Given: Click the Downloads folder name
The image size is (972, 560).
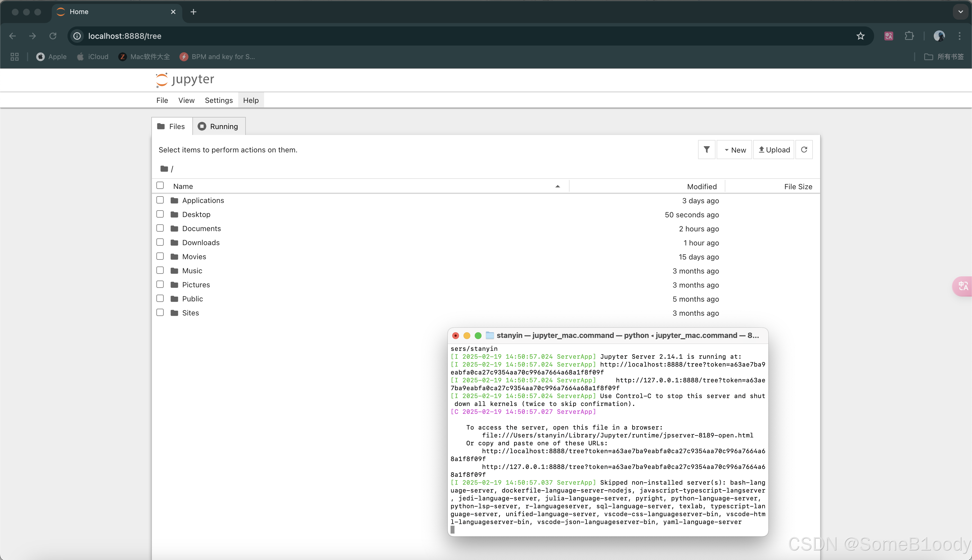Looking at the screenshot, I should click(x=201, y=243).
